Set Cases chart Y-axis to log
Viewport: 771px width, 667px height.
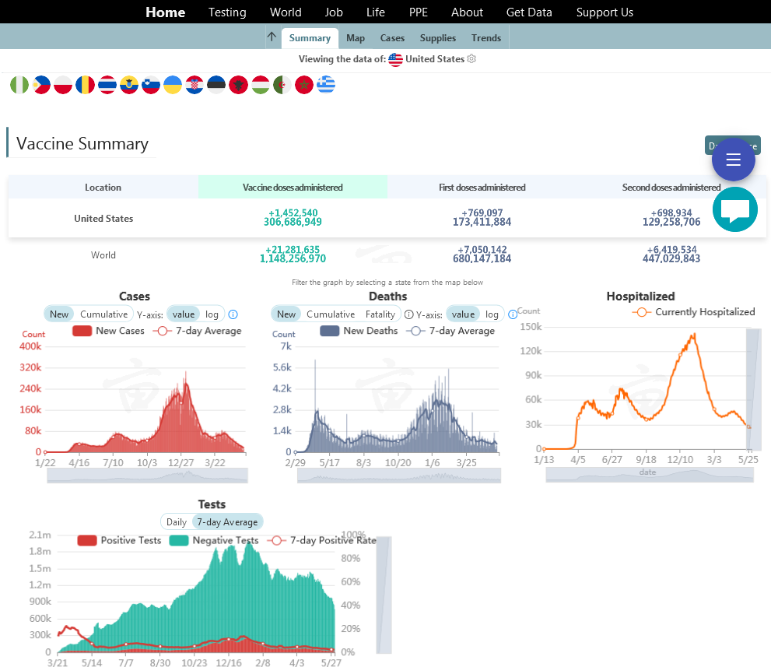(212, 314)
